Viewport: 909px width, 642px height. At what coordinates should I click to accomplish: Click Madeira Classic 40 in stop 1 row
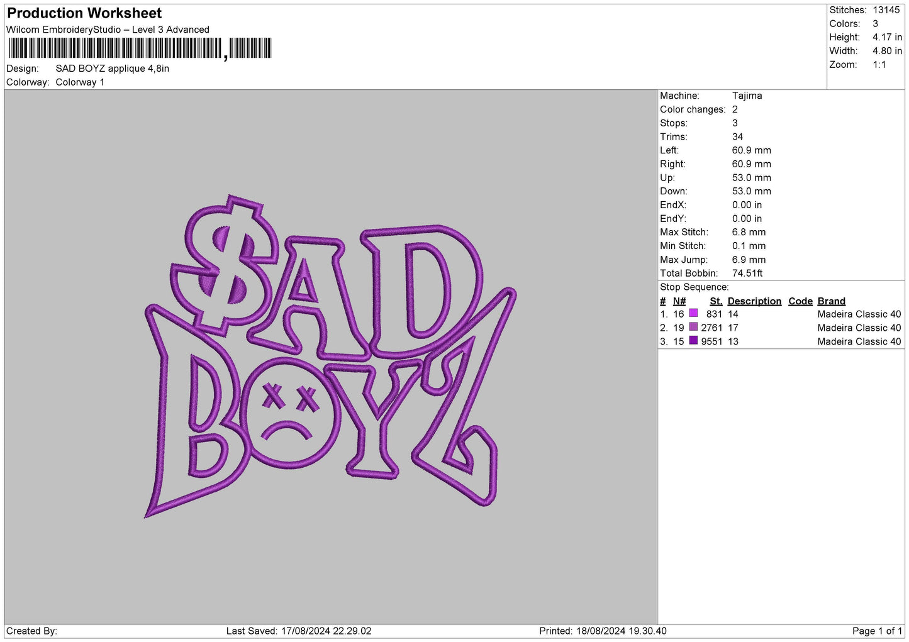point(859,314)
